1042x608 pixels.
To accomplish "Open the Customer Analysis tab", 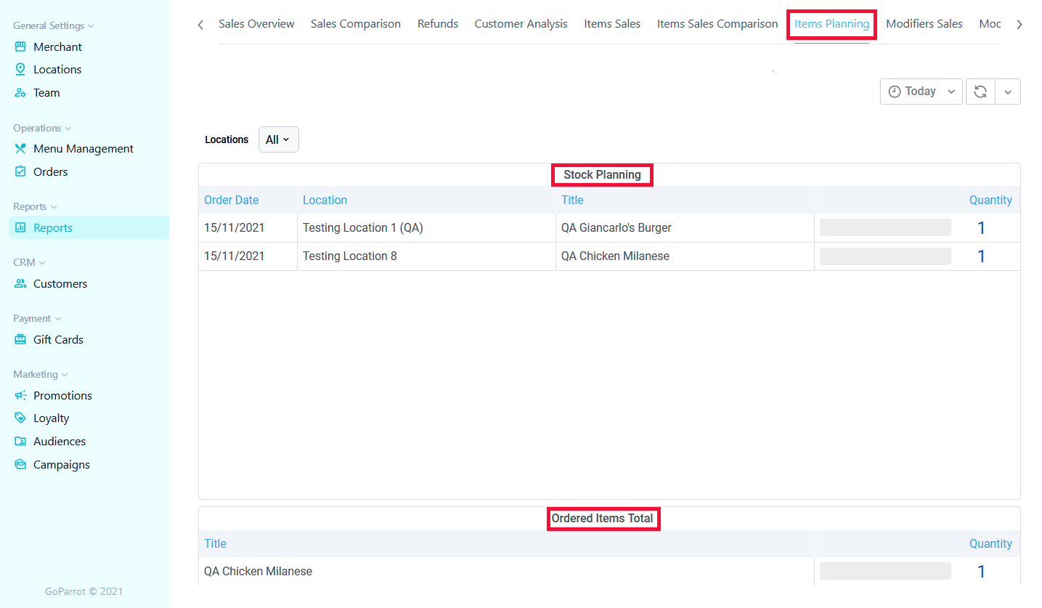I will 521,24.
